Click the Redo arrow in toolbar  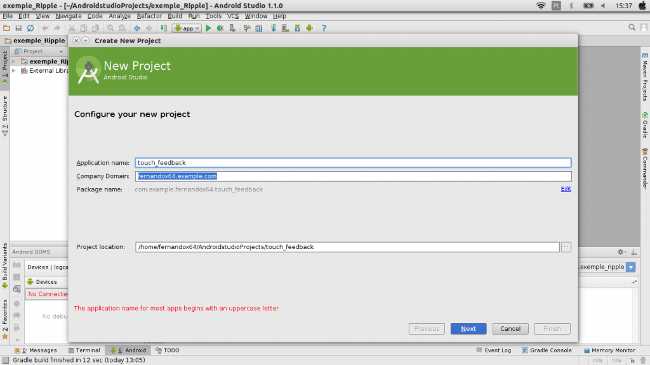coord(56,28)
